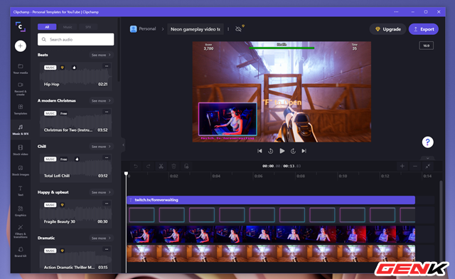Open Your media sidebar section

click(21, 69)
